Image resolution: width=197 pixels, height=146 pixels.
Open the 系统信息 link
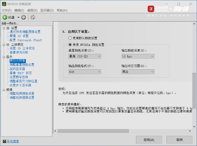tap(13, 141)
